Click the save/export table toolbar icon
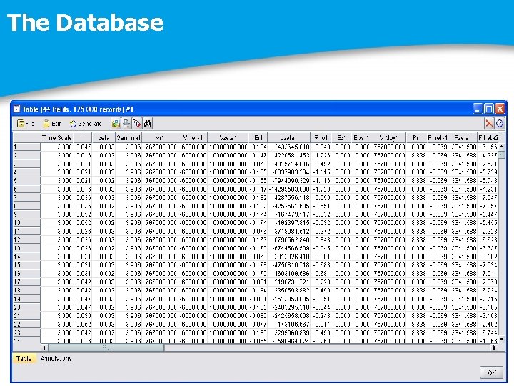The height and width of the screenshot is (386, 514). [x=116, y=124]
